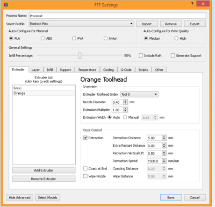Set Extrusion Width to Manual
This screenshot has height=207, width=215.
click(x=125, y=117)
